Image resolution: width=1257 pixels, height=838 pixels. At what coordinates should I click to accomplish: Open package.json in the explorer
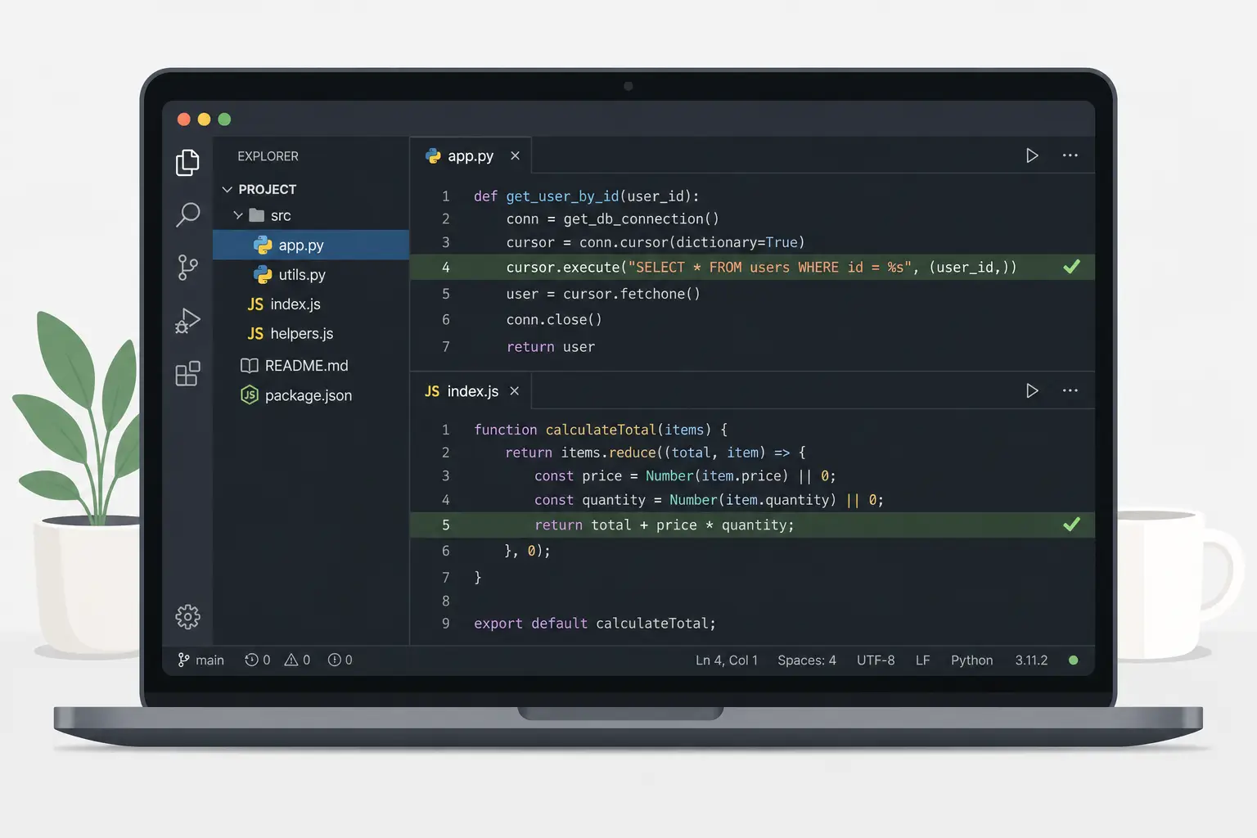[311, 395]
